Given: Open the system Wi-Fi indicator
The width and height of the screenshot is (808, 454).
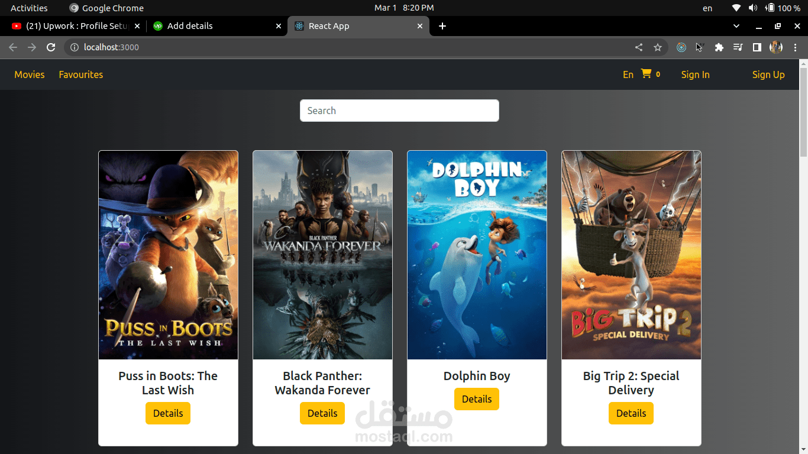Looking at the screenshot, I should (736, 8).
